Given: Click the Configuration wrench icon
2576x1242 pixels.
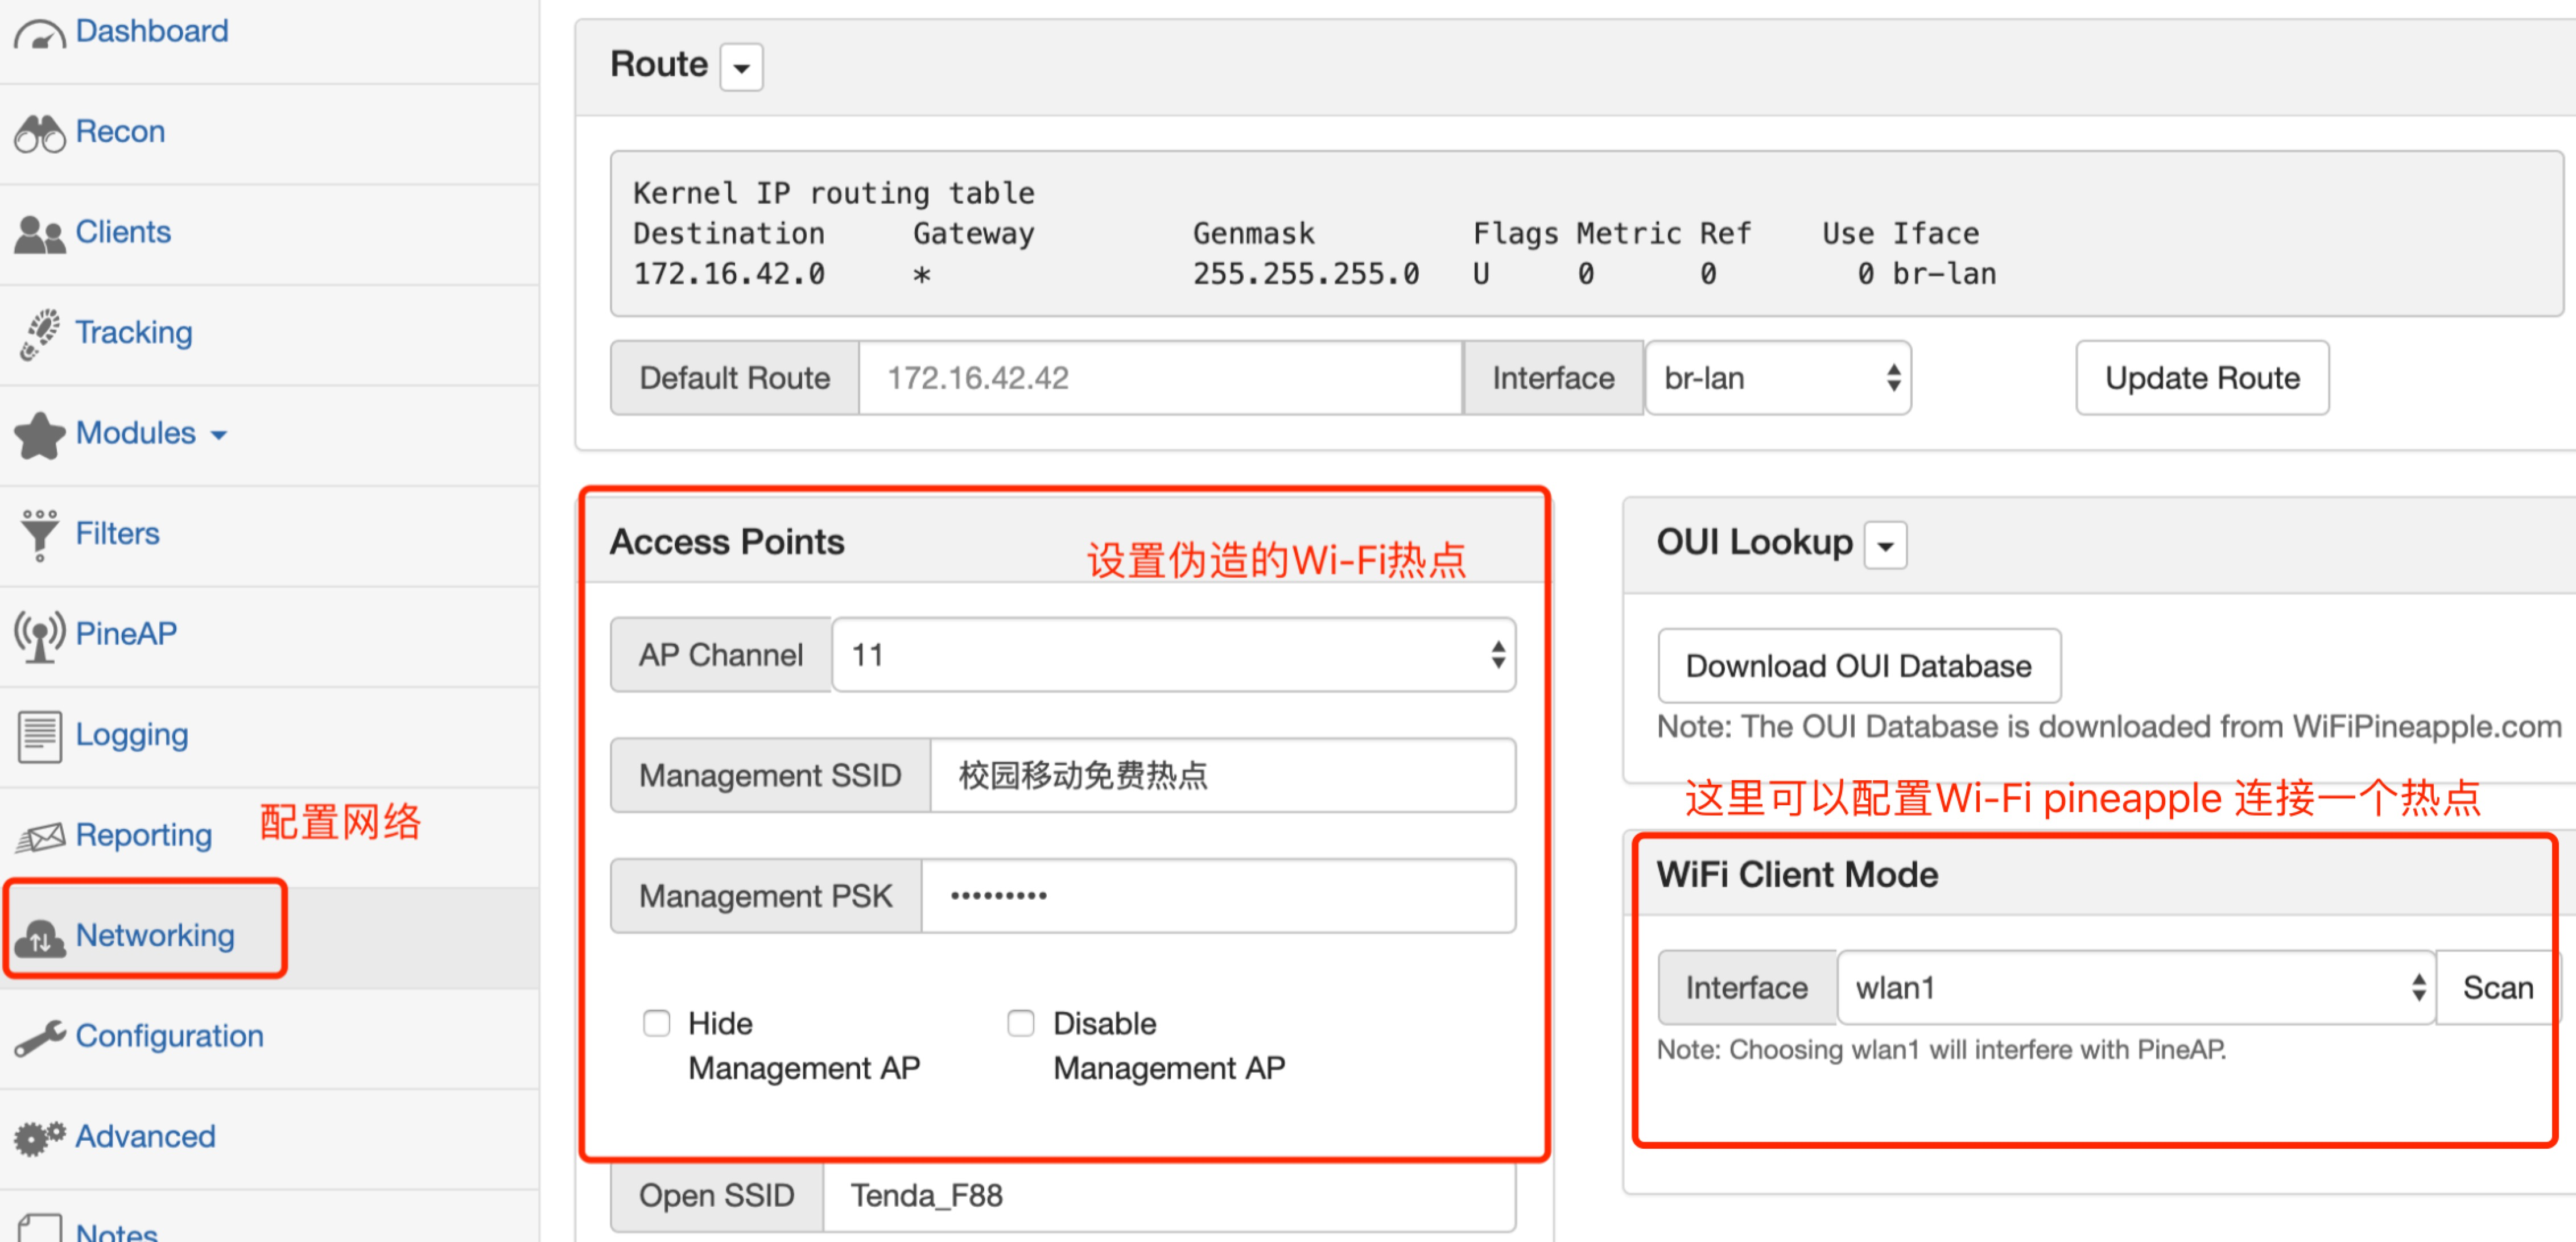Looking at the screenshot, I should pyautogui.click(x=39, y=1037).
